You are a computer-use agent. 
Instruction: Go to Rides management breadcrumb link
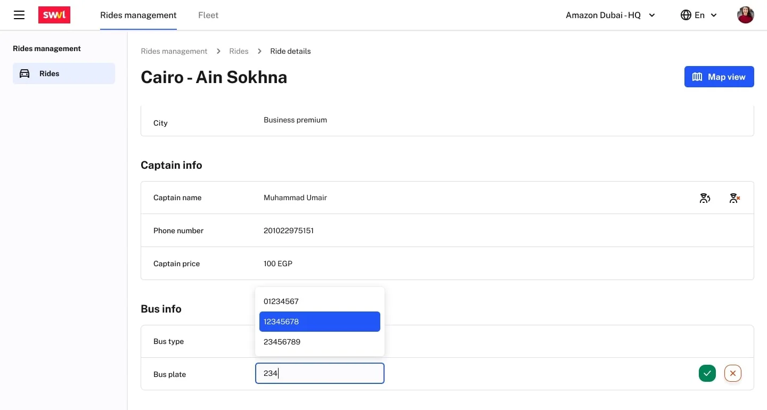174,51
